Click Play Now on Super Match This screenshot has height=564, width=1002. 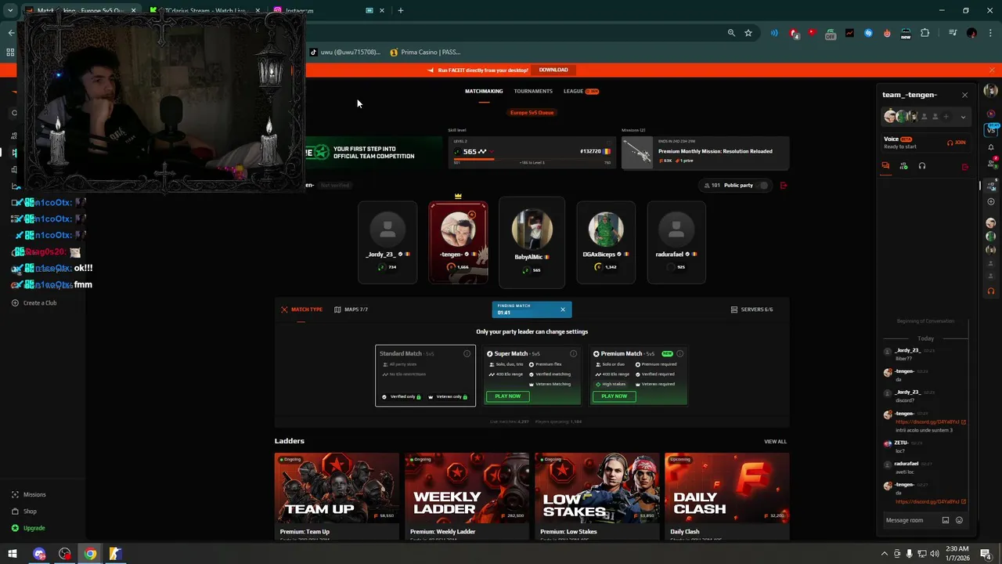pos(507,396)
